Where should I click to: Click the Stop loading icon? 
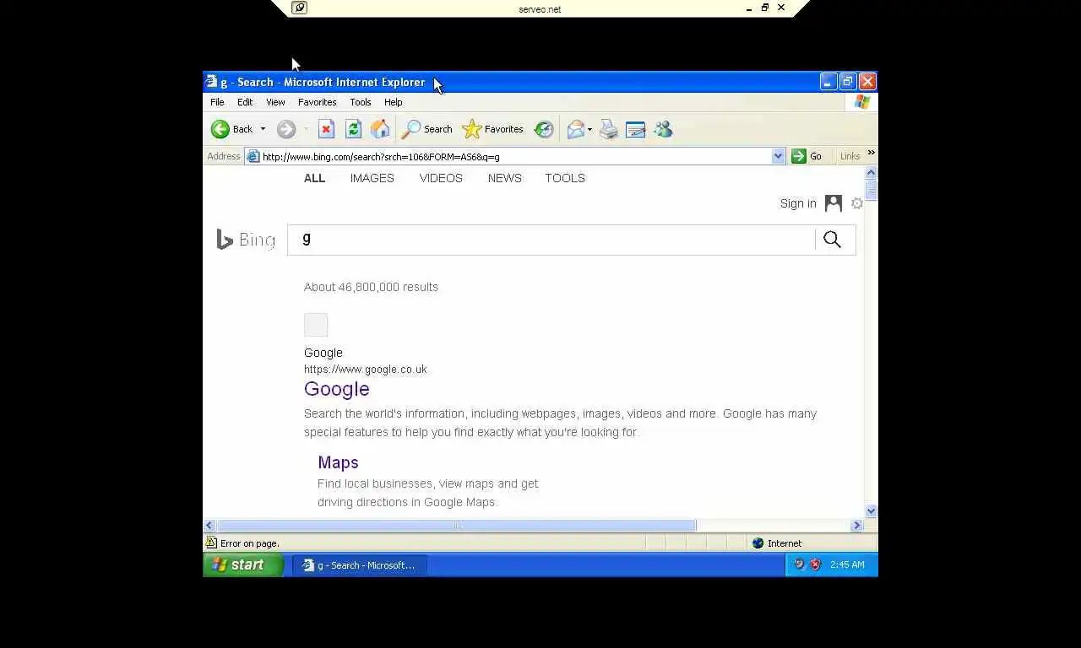tap(326, 129)
